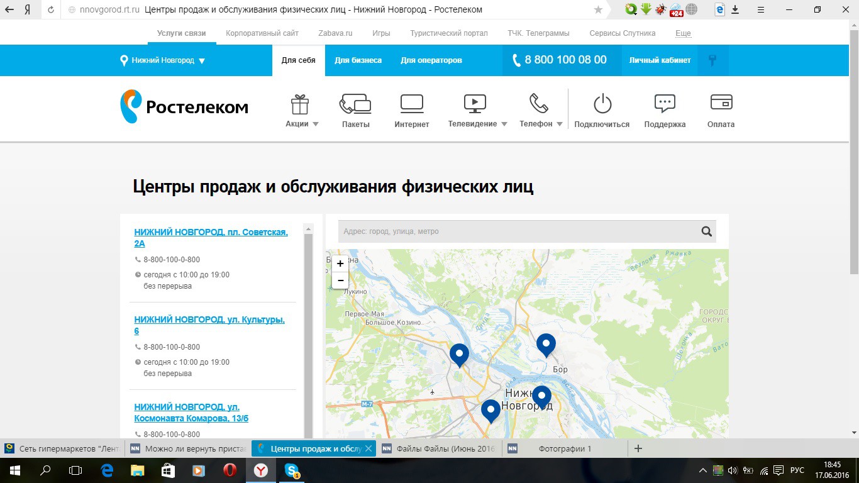Image resolution: width=859 pixels, height=483 pixels.
Task: Open the browser hamburger menu
Action: [760, 9]
